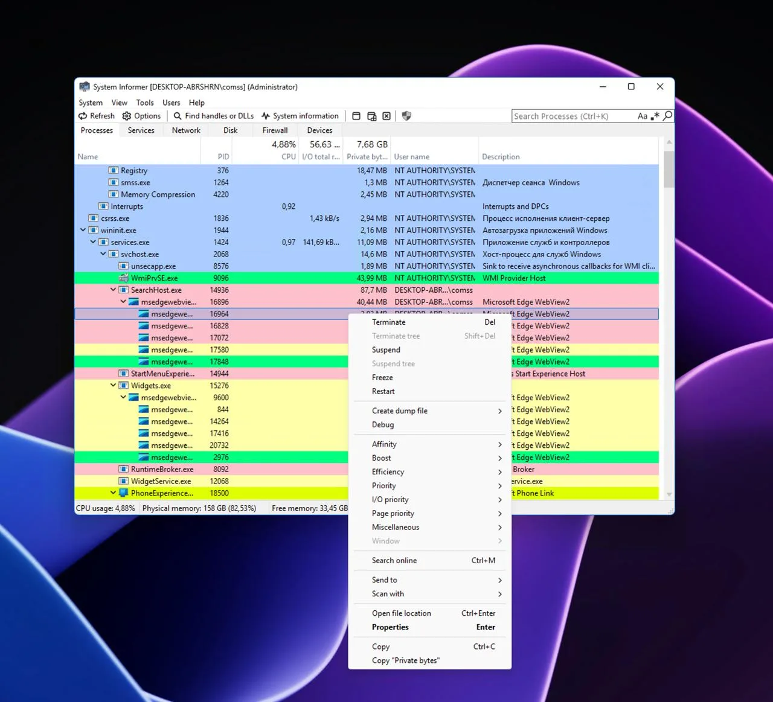Click the Refresh toolbar icon
The width and height of the screenshot is (773, 702).
pyautogui.click(x=83, y=116)
